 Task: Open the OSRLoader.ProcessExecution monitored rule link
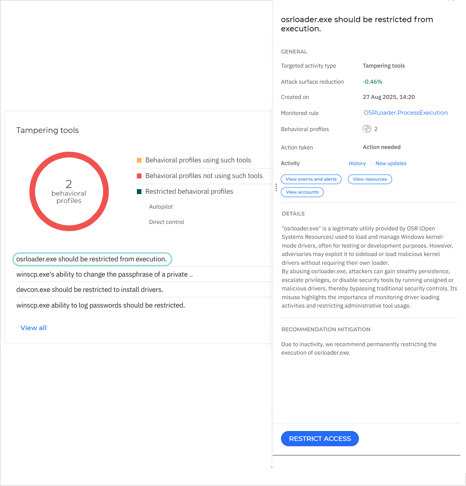(x=406, y=113)
